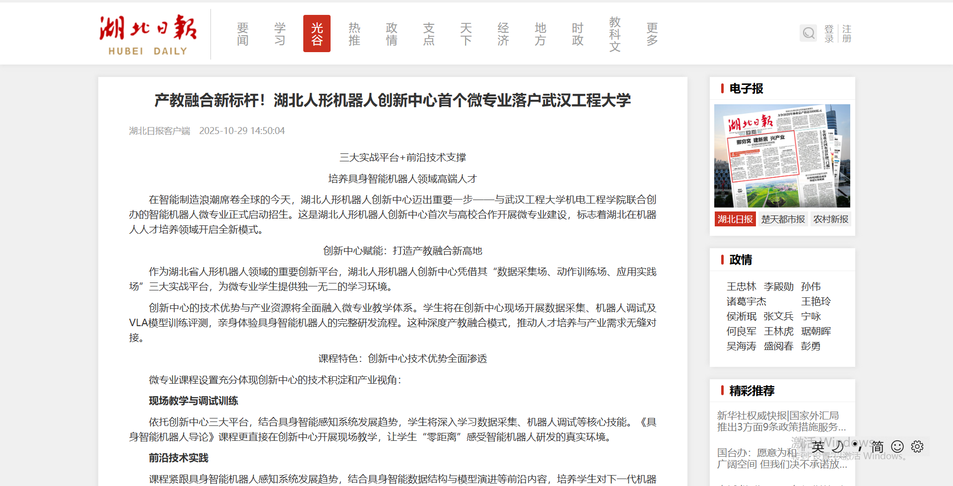Viewport: 953px width, 486px height.
Task: Select the 光谷 navigation item
Action: (x=317, y=34)
